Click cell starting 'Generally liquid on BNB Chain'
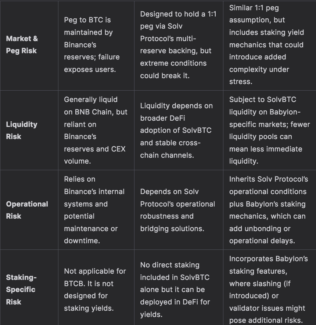Viewport: 316px width, 325px height. click(96, 130)
